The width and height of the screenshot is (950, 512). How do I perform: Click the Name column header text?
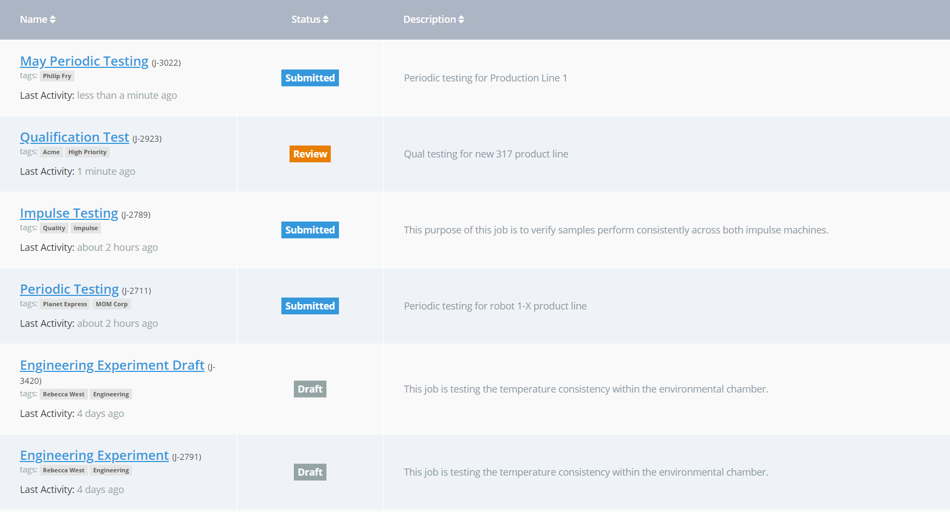tap(34, 20)
